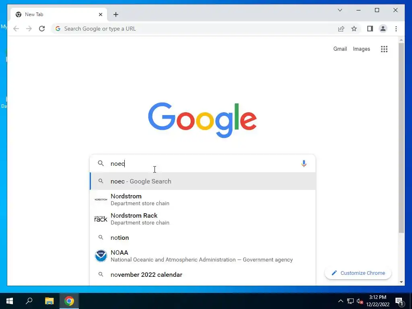Viewport: 412px width, 309px height.
Task: Open the tab search chevron
Action: 340,10
